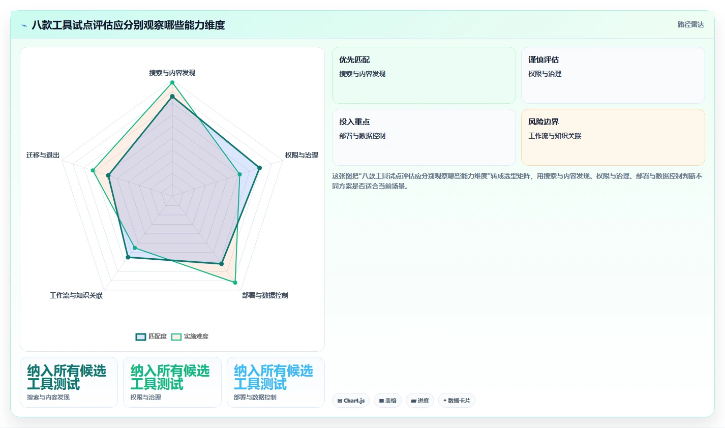Image resolution: width=725 pixels, height=428 pixels.
Task: Click 部署与数据控制 text in 投入重点 card
Action: [x=363, y=136]
